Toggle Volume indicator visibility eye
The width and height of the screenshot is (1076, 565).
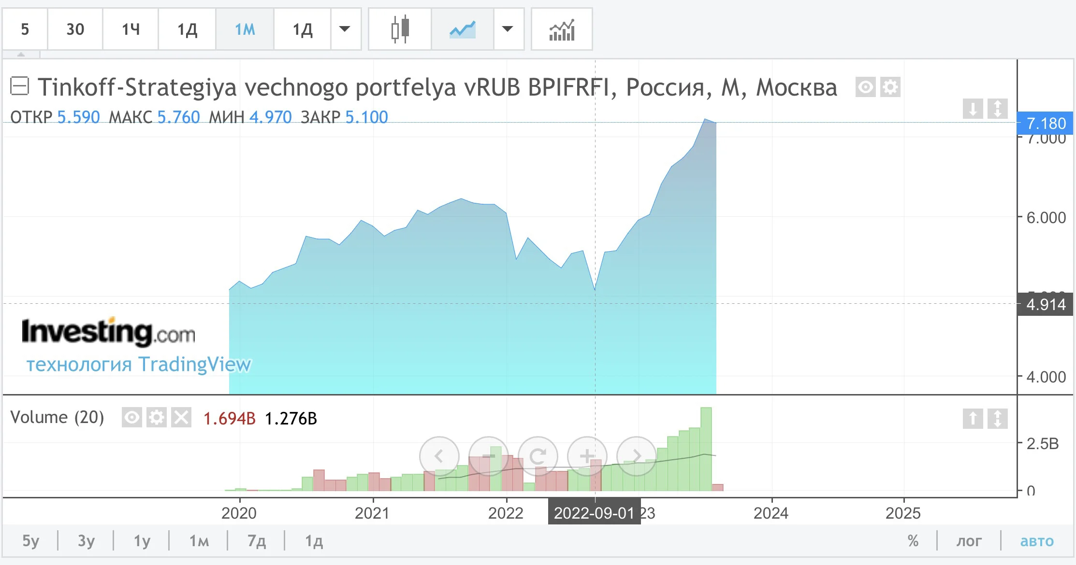pos(131,417)
